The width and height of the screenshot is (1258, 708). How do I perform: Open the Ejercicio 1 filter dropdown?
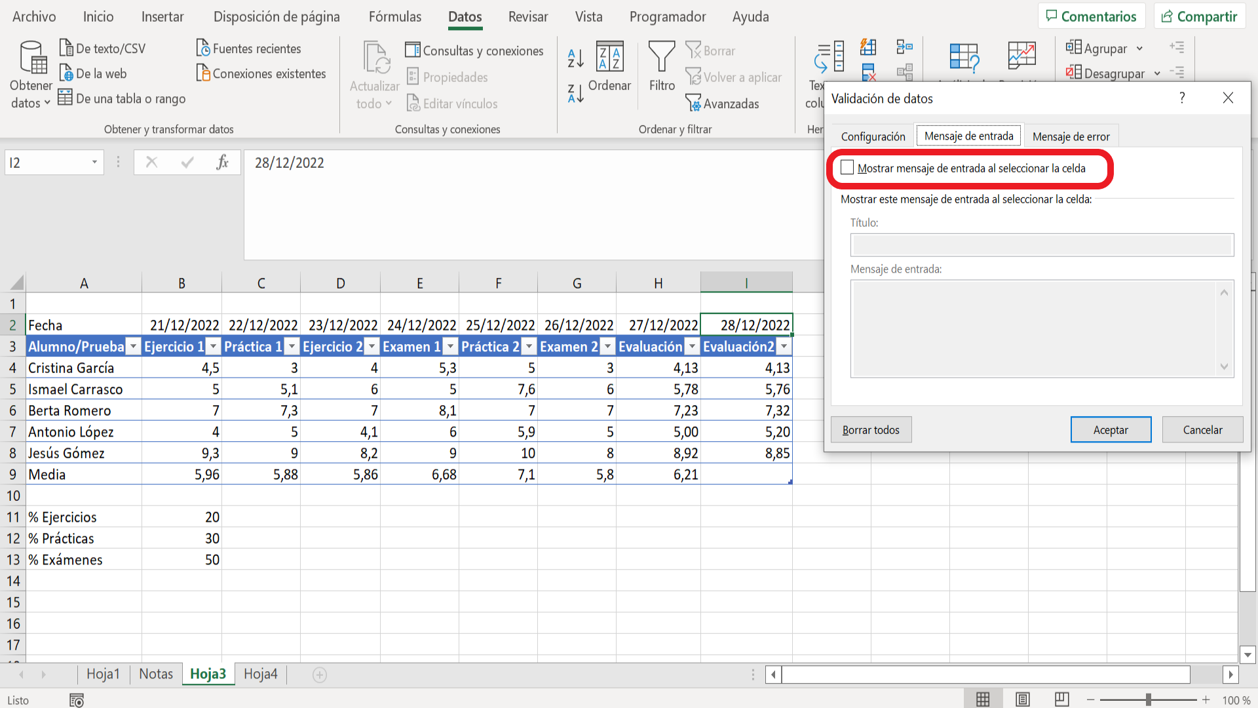[x=213, y=347]
